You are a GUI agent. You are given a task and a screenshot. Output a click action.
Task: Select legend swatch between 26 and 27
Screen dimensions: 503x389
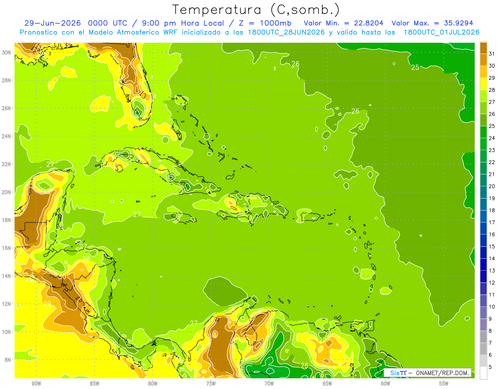483,108
